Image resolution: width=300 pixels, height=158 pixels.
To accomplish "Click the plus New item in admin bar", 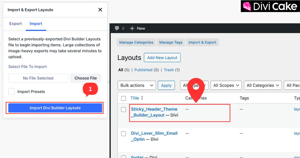I will click(x=137, y=28).
